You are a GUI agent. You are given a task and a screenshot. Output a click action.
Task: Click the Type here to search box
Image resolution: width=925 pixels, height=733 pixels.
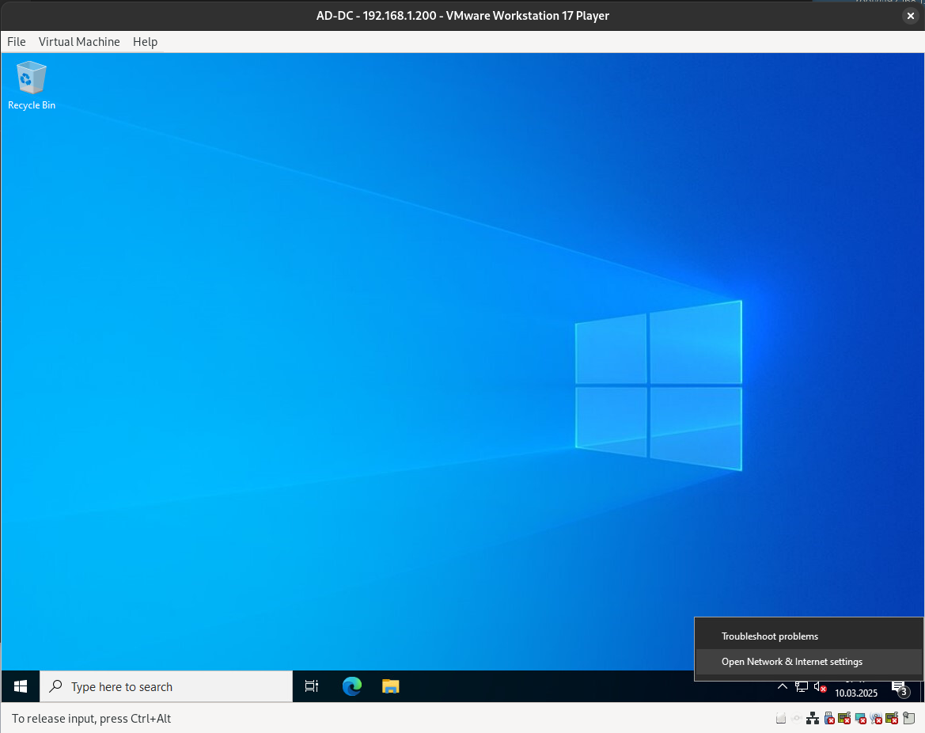(x=166, y=686)
